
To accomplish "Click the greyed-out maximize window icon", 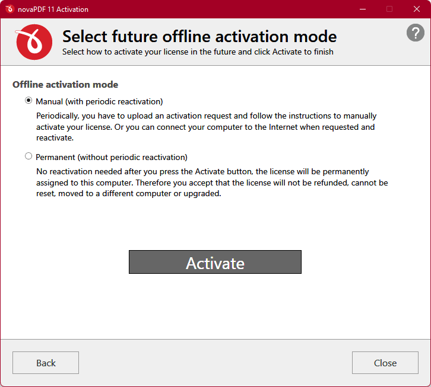I will tap(389, 9).
